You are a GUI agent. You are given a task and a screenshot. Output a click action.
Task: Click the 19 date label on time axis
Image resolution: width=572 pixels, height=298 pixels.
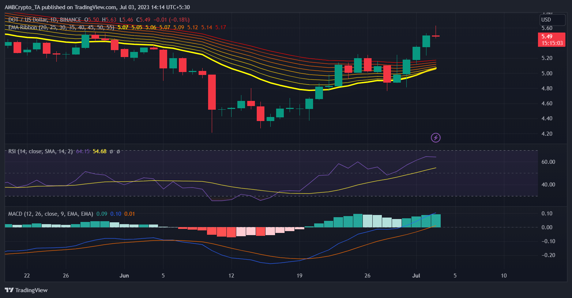click(x=299, y=276)
